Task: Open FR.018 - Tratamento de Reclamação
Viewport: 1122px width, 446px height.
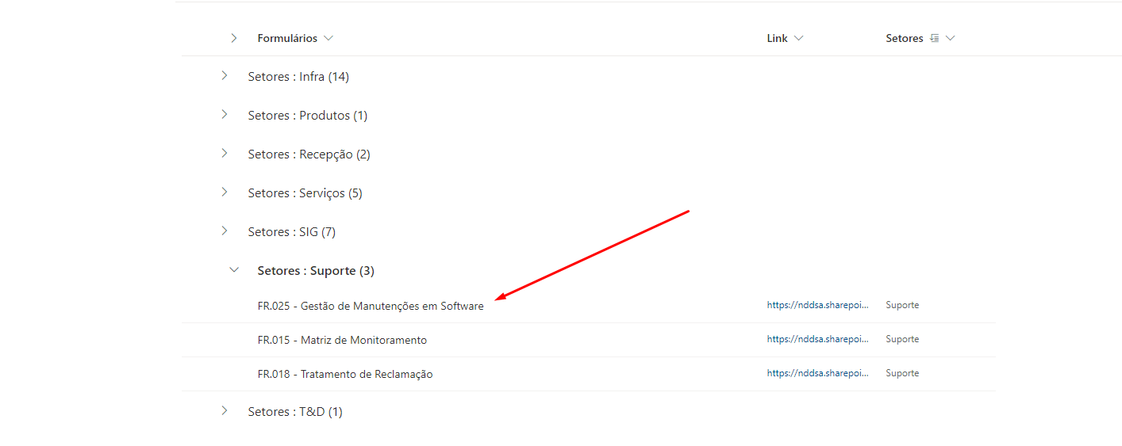Action: click(x=345, y=374)
